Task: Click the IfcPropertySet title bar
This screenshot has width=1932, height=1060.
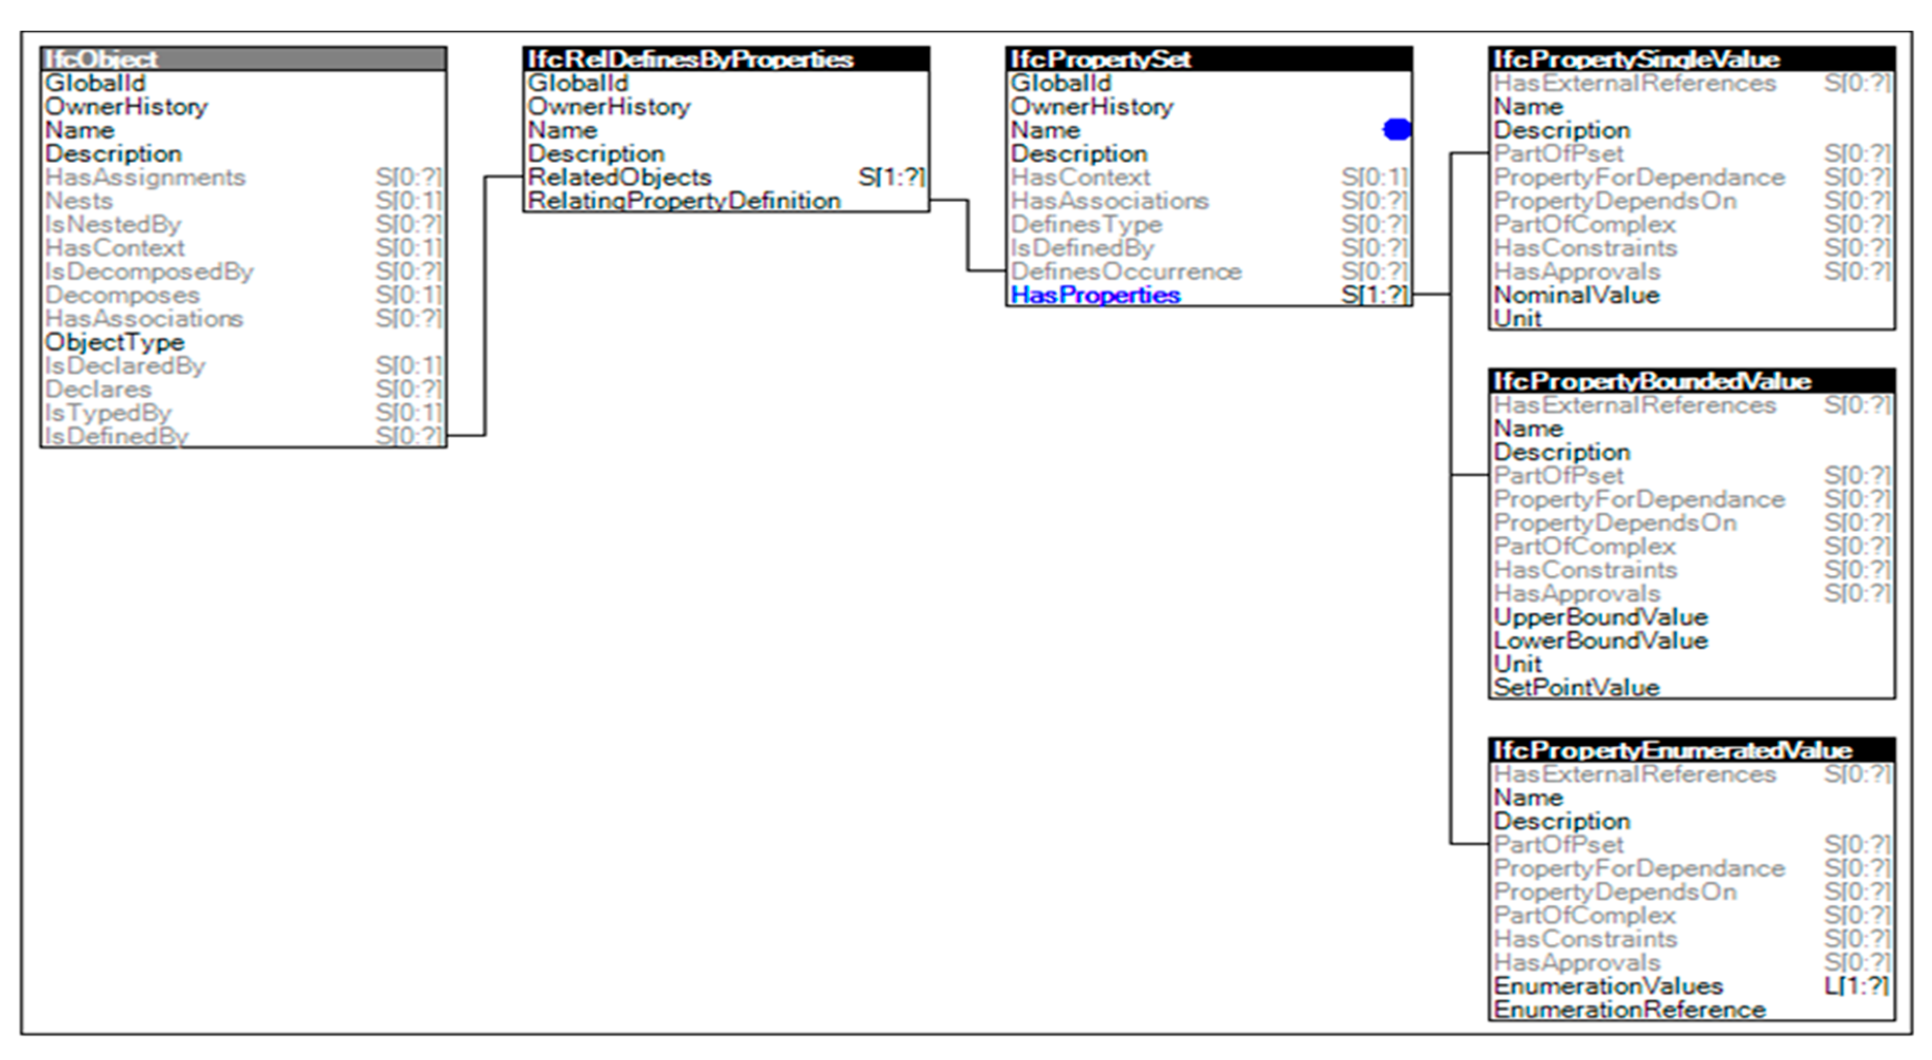Action: (x=1208, y=59)
